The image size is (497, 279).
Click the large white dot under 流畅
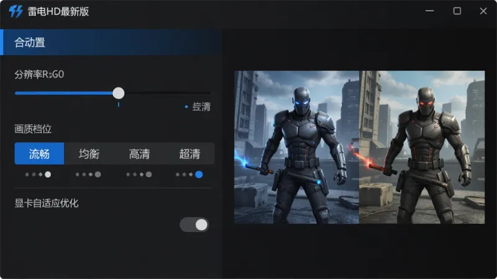[48, 174]
